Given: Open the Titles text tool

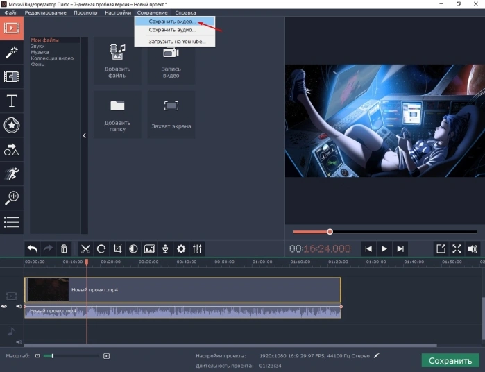Looking at the screenshot, I should (x=11, y=101).
